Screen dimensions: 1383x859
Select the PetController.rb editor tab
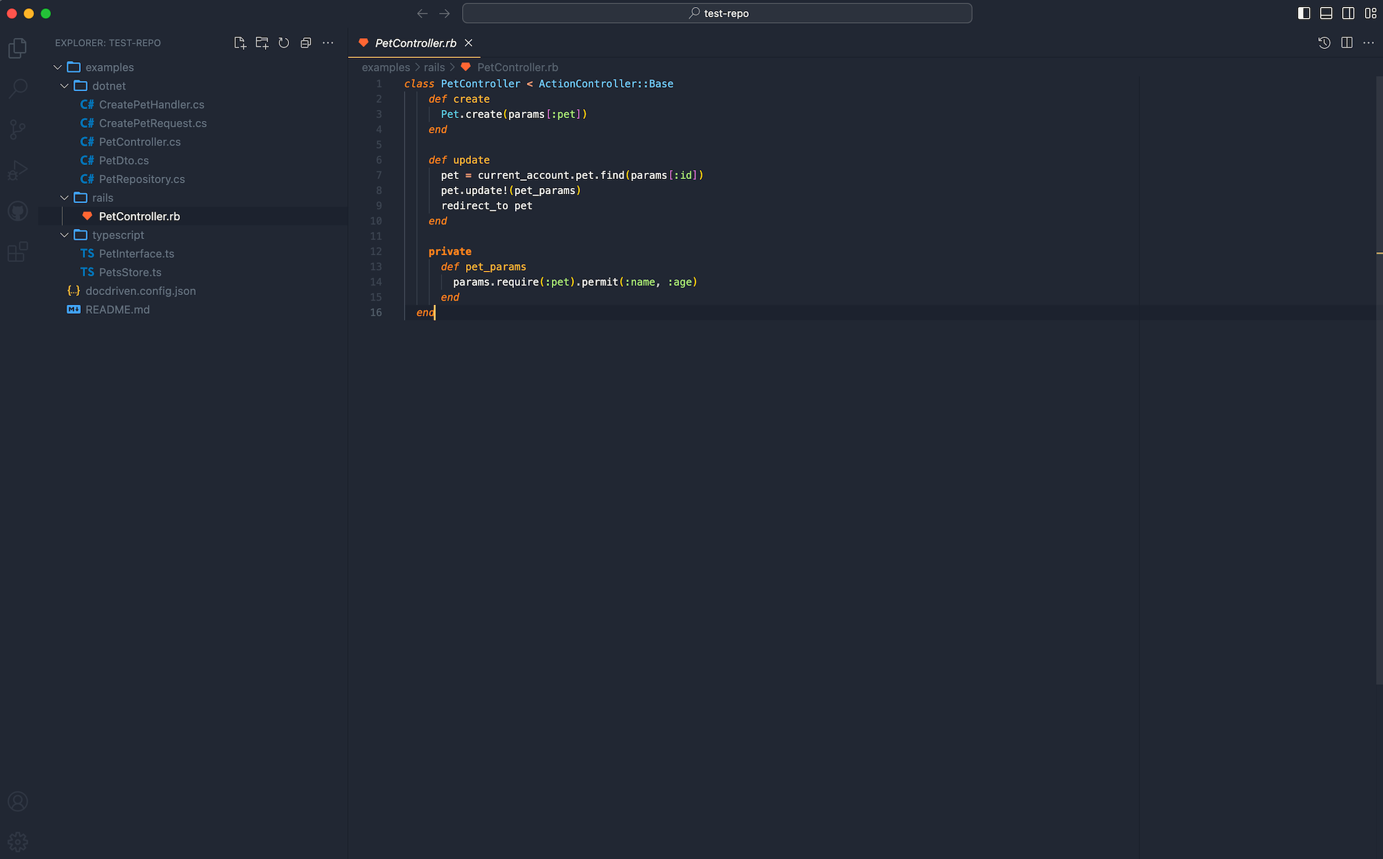[x=413, y=43]
